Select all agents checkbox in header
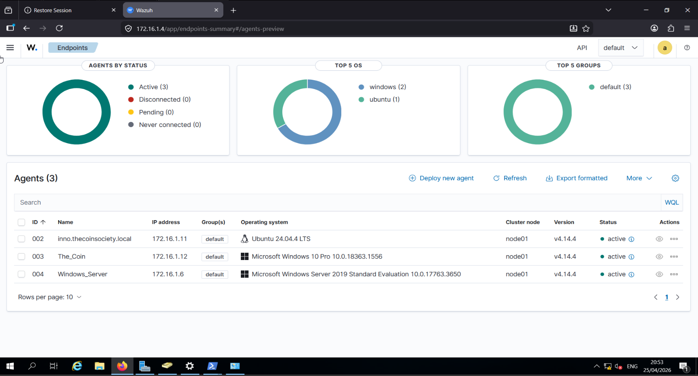The image size is (698, 376). tap(22, 222)
